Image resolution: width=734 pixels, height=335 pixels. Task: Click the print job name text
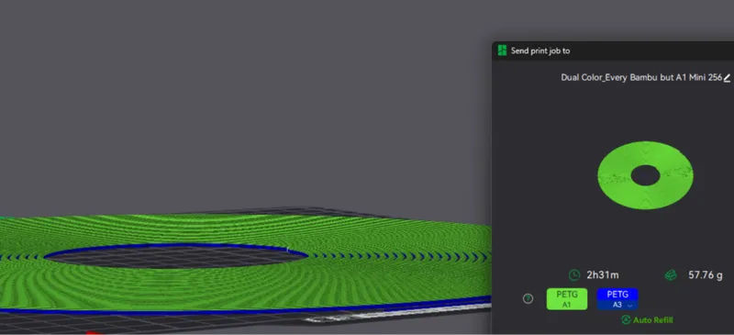point(641,78)
